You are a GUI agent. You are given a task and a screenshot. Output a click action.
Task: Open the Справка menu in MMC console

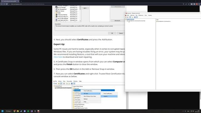coord(150,15)
